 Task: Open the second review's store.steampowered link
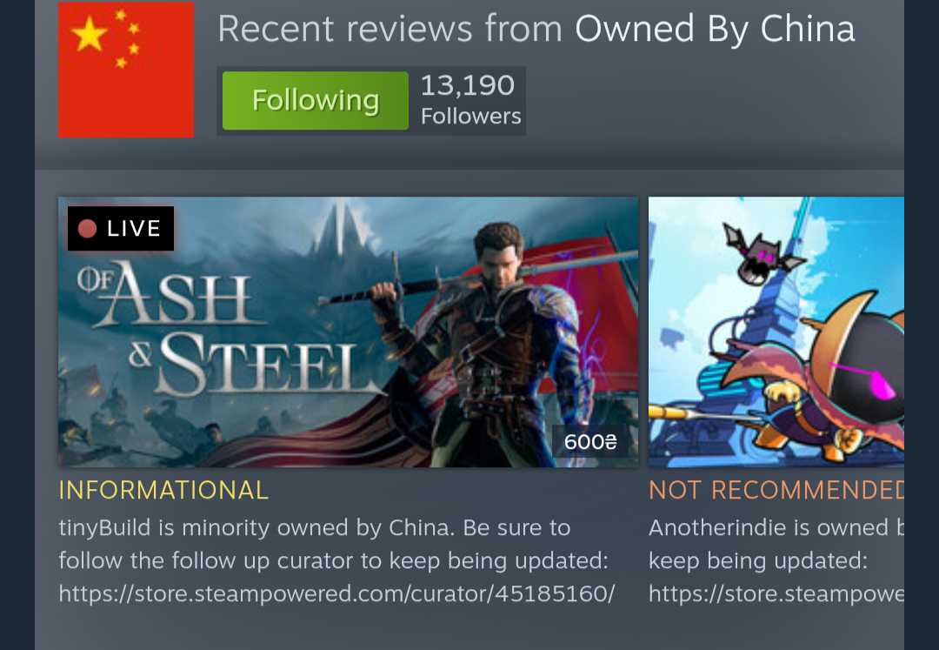click(776, 593)
